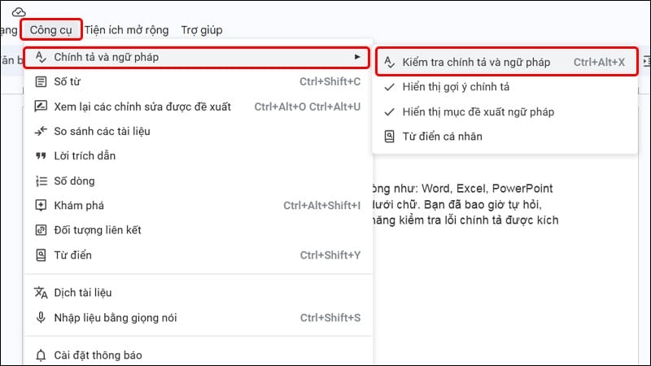Image resolution: width=651 pixels, height=366 pixels.
Task: Click the compare documents arrows icon
Action: point(41,131)
